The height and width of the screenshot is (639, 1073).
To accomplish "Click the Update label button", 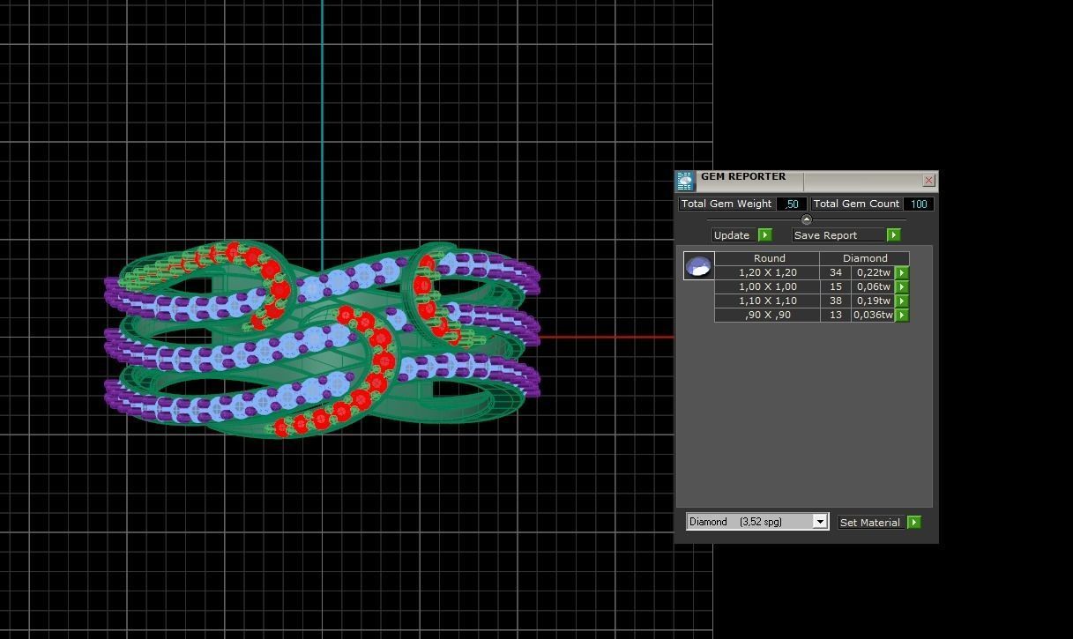I will [734, 235].
